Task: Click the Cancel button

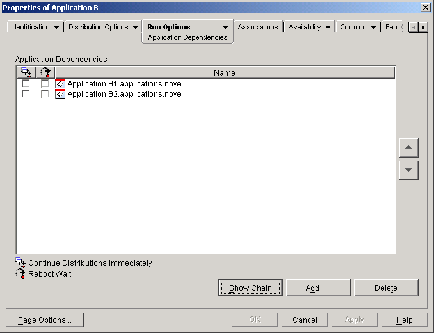Action: coord(305,320)
